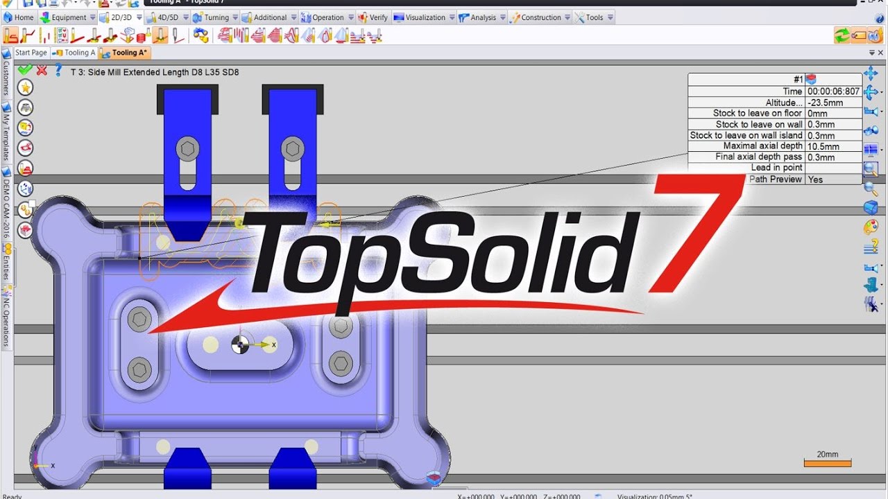Close the document tab area with X
The width and height of the screenshot is (888, 499).
880,53
